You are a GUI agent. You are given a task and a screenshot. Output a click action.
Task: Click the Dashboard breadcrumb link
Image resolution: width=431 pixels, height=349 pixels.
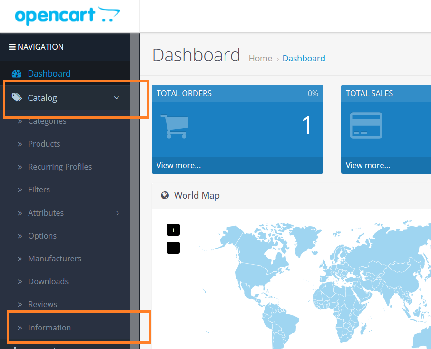coord(304,58)
